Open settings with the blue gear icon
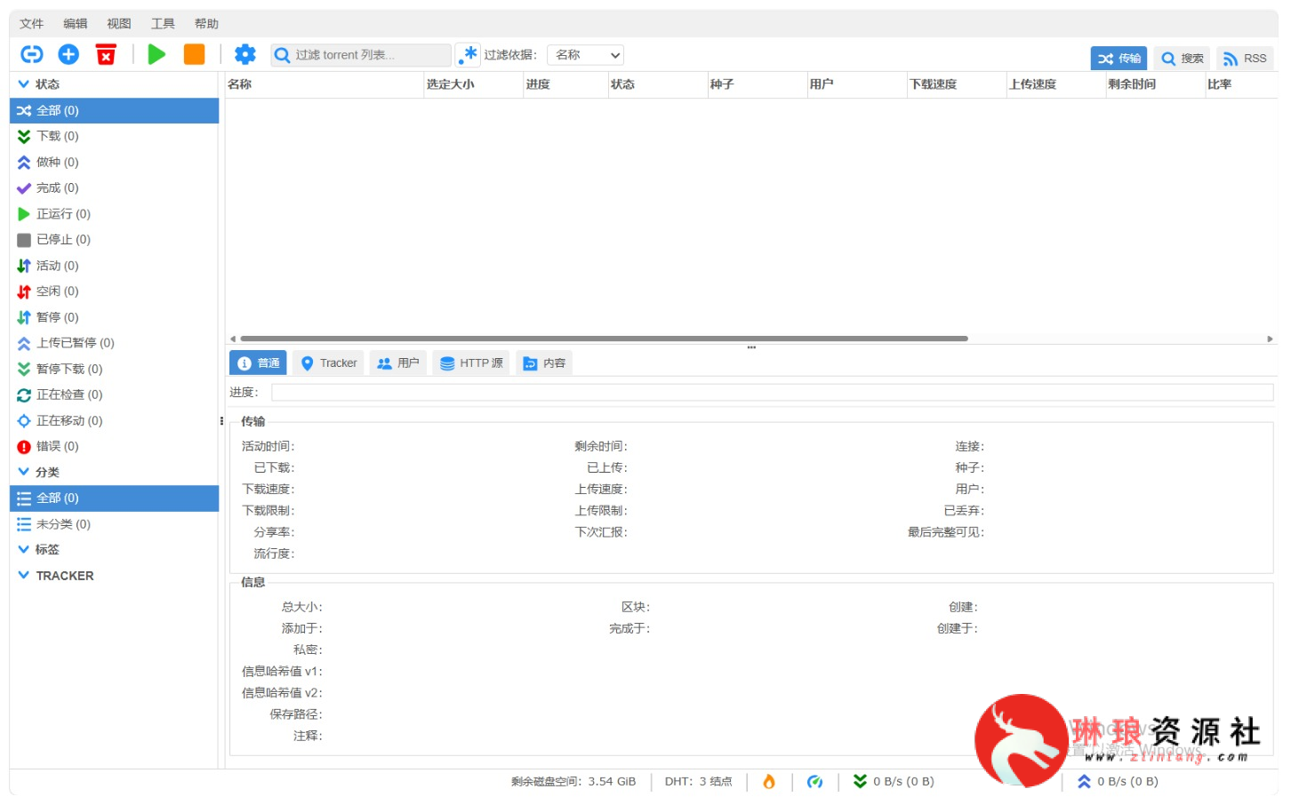The height and width of the screenshot is (805, 1291). pyautogui.click(x=245, y=55)
